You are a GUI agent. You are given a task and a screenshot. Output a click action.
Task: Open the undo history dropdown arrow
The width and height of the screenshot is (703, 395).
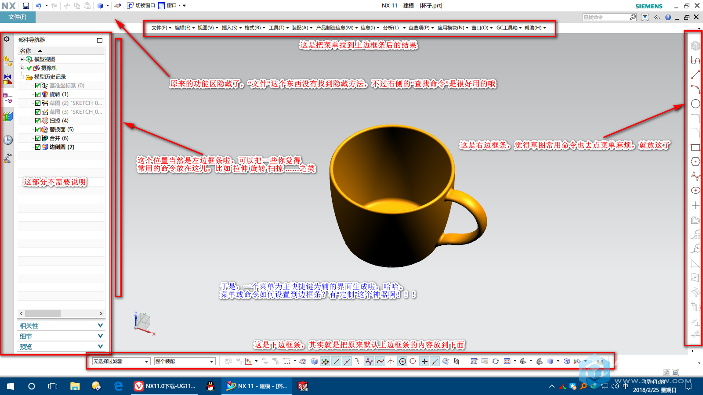pos(46,6)
